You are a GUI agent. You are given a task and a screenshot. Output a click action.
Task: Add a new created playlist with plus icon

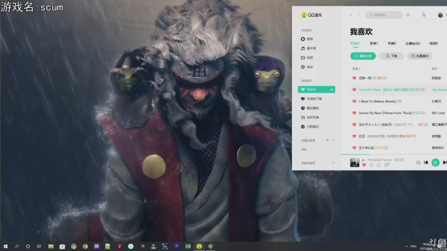[327, 140]
